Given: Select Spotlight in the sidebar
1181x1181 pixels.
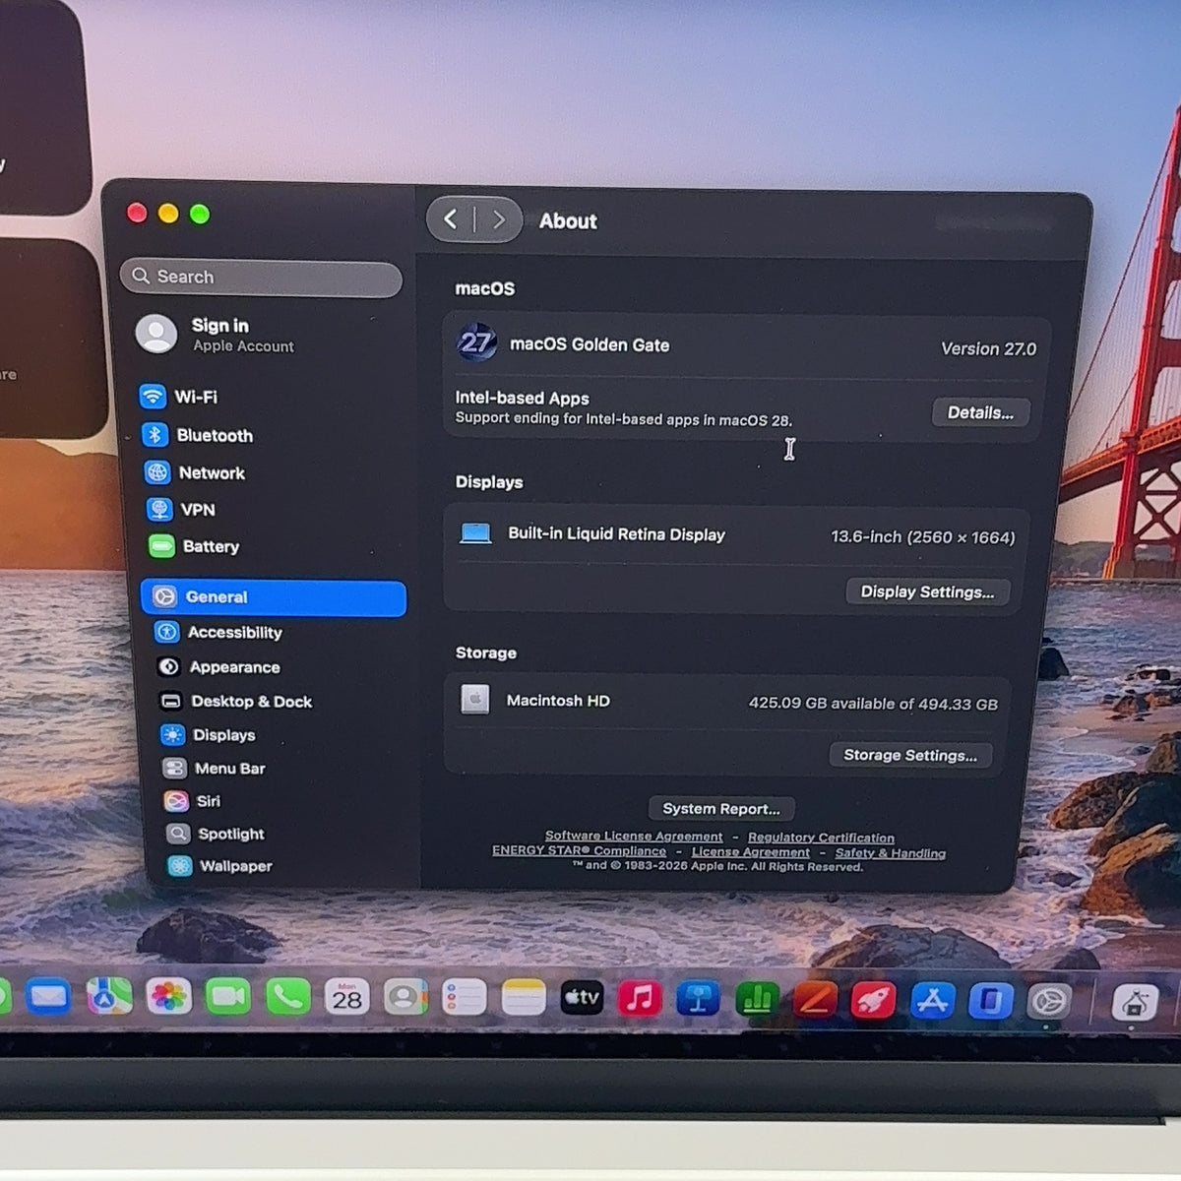Looking at the screenshot, I should click(x=216, y=834).
